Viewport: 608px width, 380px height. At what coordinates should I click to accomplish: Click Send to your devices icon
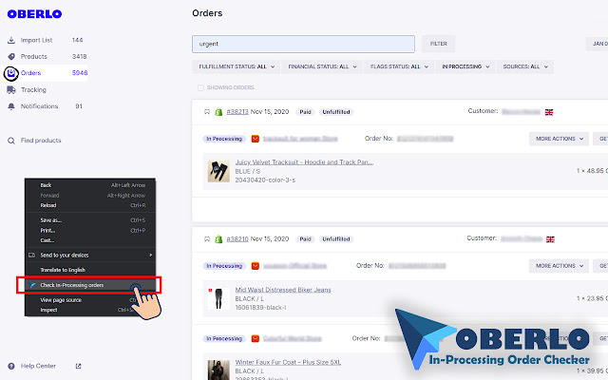tap(31, 256)
